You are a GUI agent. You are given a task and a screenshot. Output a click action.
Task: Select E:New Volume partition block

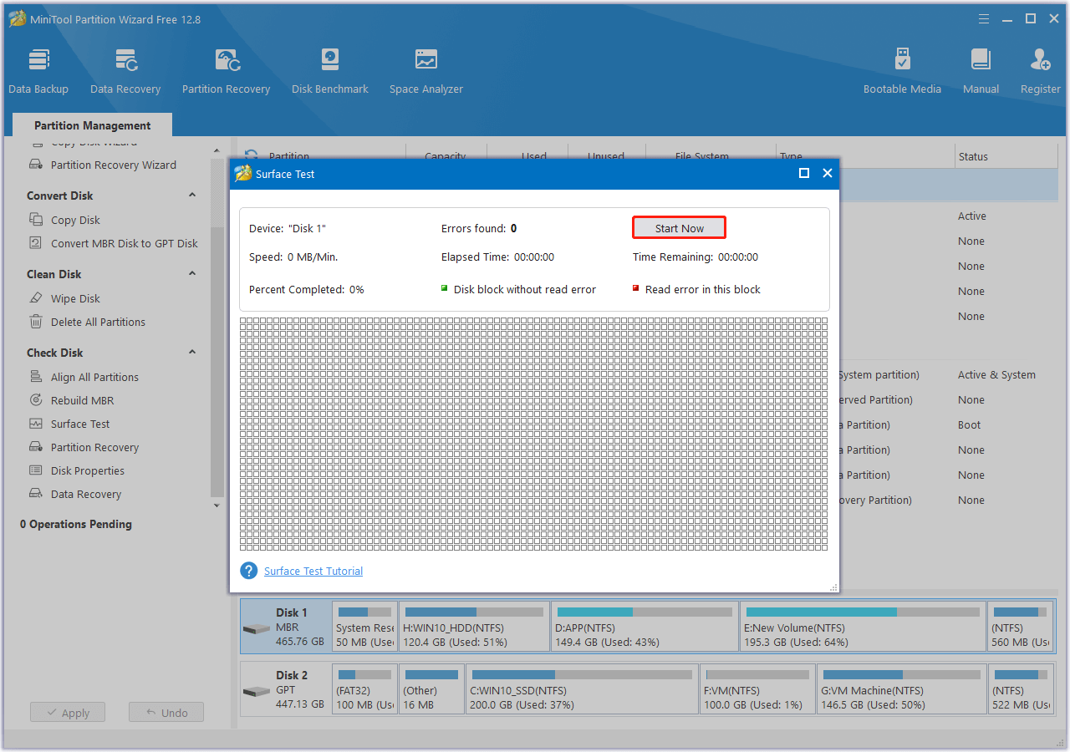coord(863,627)
